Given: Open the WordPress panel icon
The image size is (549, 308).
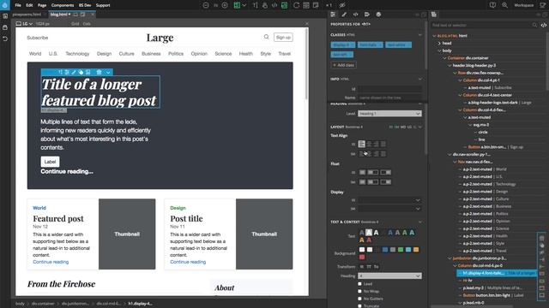Looking at the screenshot, I should tap(378, 15).
